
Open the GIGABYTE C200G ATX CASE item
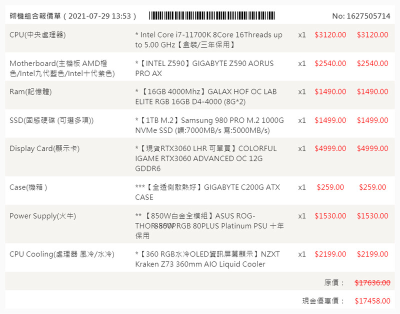pos(208,192)
